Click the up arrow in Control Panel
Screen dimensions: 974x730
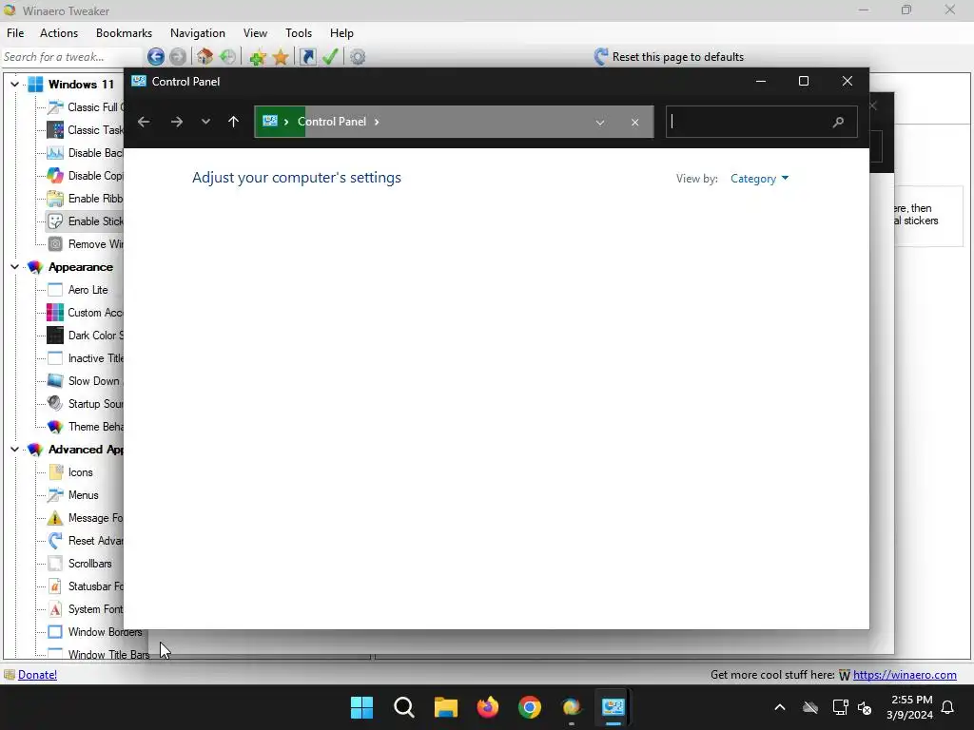[234, 122]
